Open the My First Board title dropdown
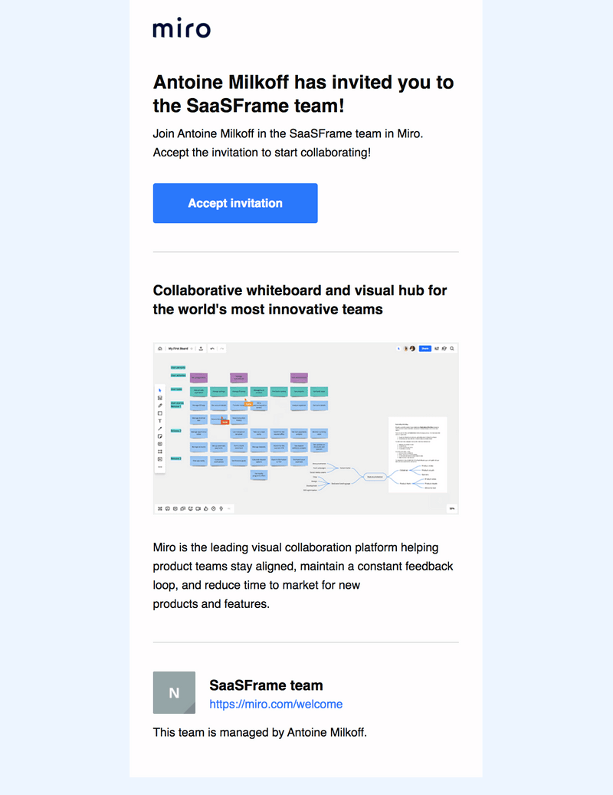This screenshot has height=795, width=613. [192, 349]
